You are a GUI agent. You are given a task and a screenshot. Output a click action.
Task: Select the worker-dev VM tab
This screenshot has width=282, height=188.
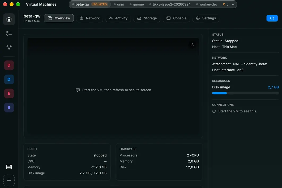point(207,4)
